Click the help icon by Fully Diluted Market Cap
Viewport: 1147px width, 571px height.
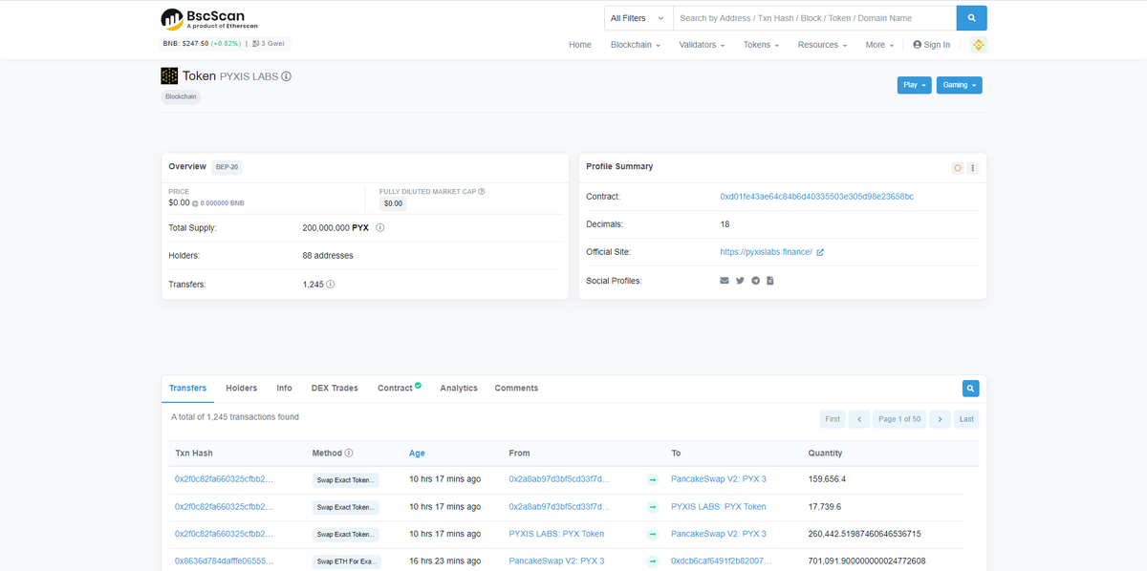click(x=481, y=192)
